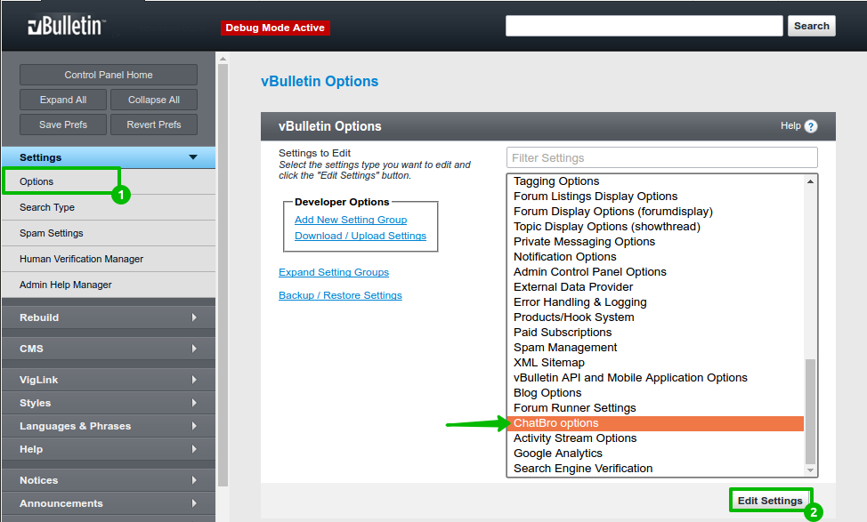
Task: Select XML Sitemap in the list
Action: (656, 362)
